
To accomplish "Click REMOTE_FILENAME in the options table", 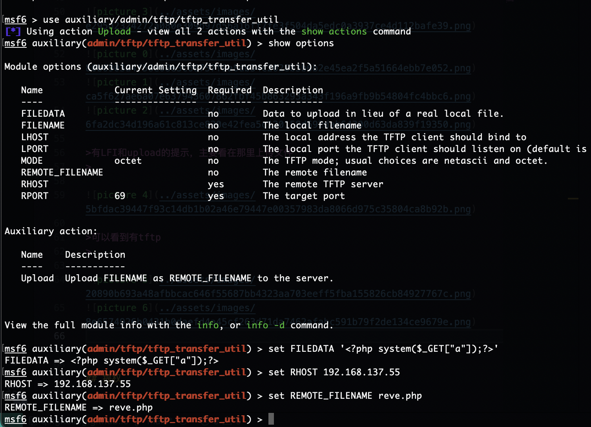I will click(62, 172).
